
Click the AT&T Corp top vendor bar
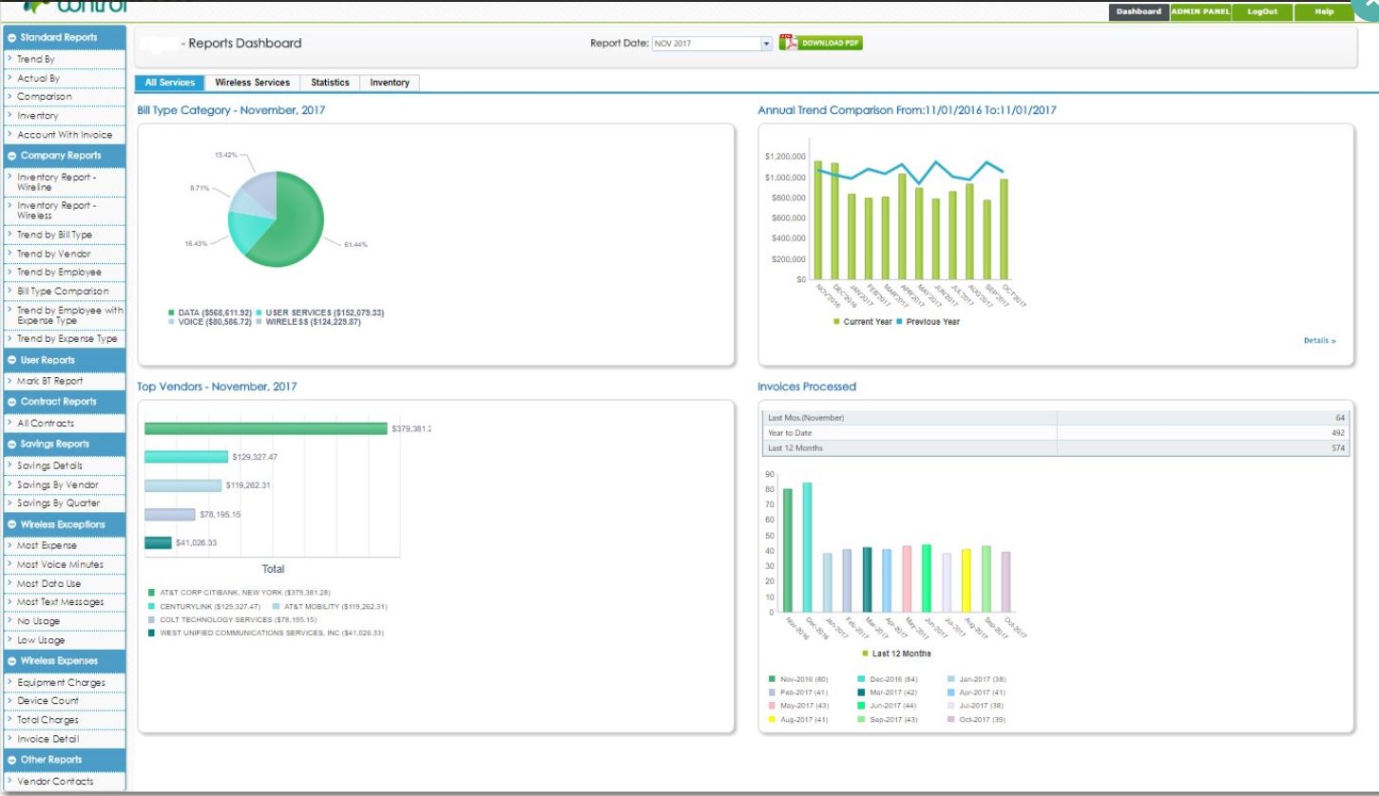[266, 428]
